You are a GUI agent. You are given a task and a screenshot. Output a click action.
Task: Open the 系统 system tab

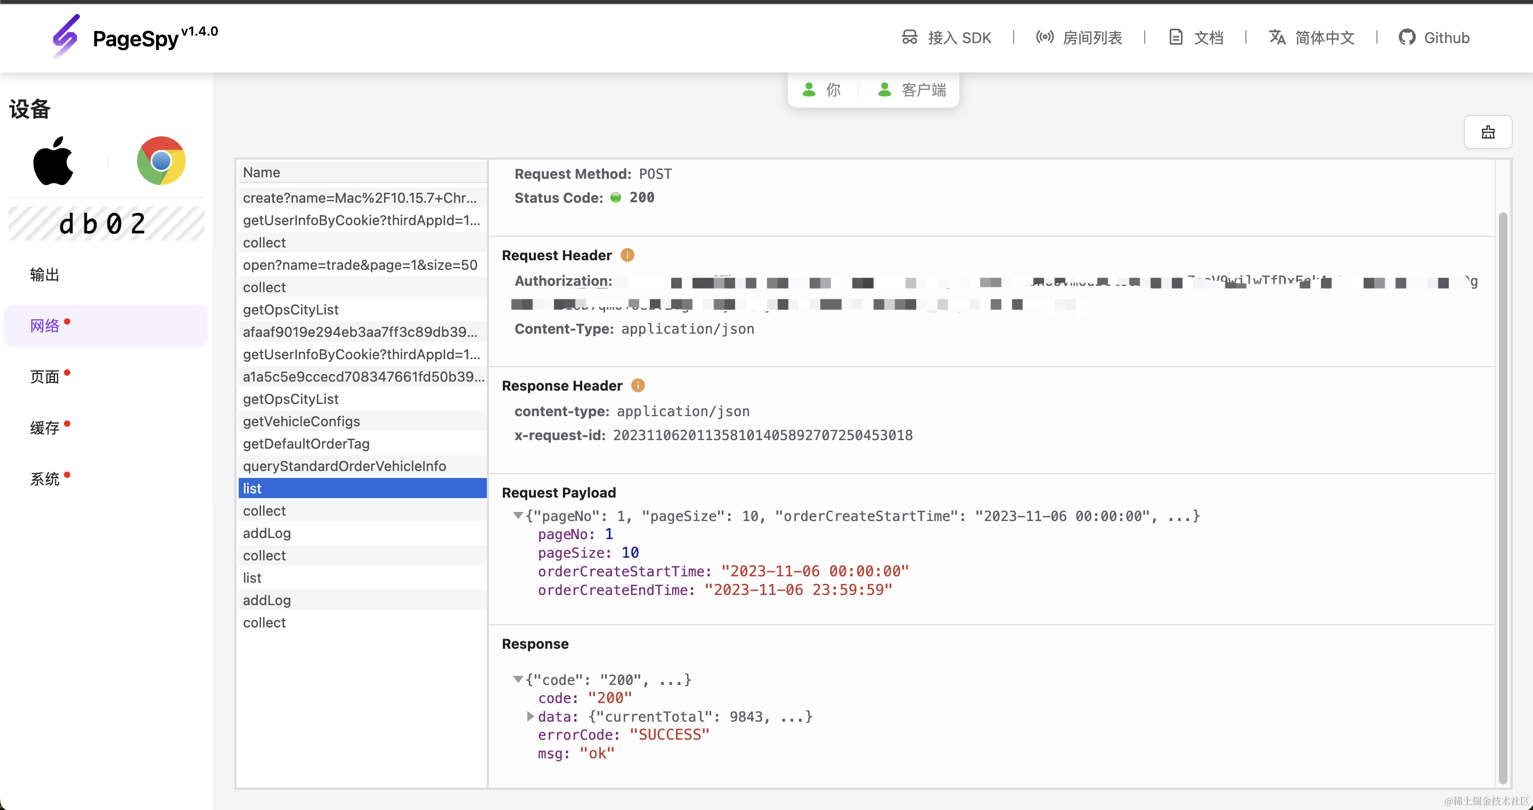click(45, 479)
